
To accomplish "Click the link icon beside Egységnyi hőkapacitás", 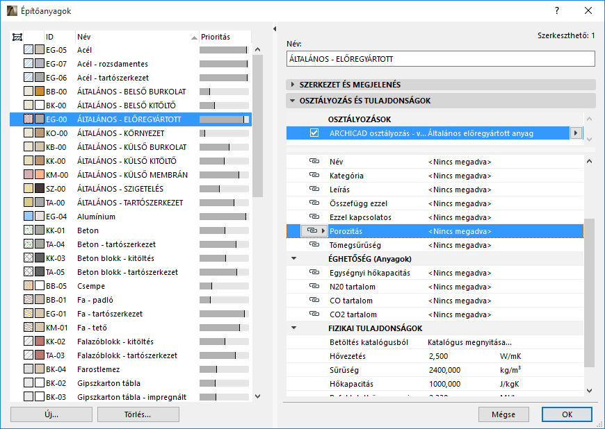I will [314, 272].
